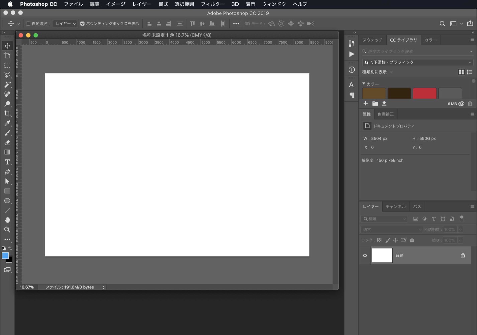Activate the Magic Wand tool
477x335 pixels.
pos(7,85)
